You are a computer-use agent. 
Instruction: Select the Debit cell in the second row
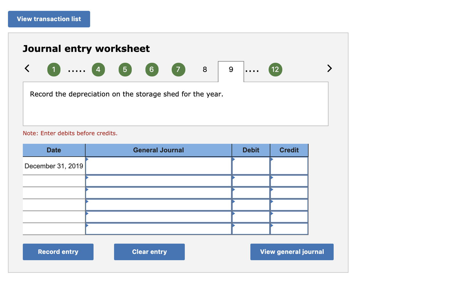pyautogui.click(x=251, y=181)
